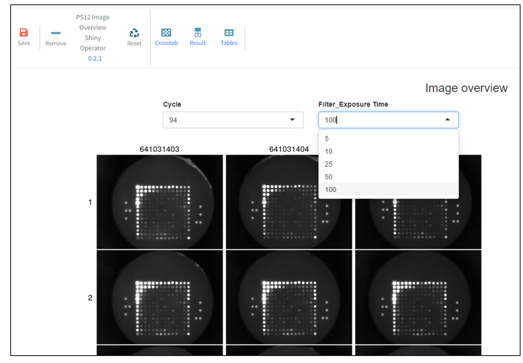Click array image 641031404 row 2
The width and height of the screenshot is (523, 363).
click(289, 298)
